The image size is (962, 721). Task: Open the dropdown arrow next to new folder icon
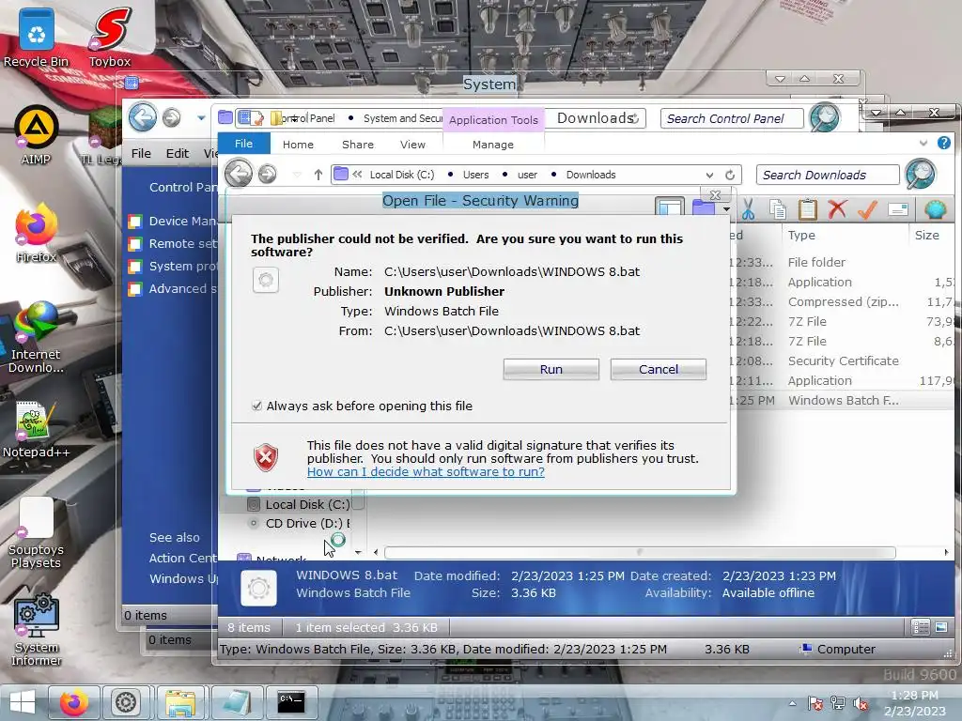[726, 209]
